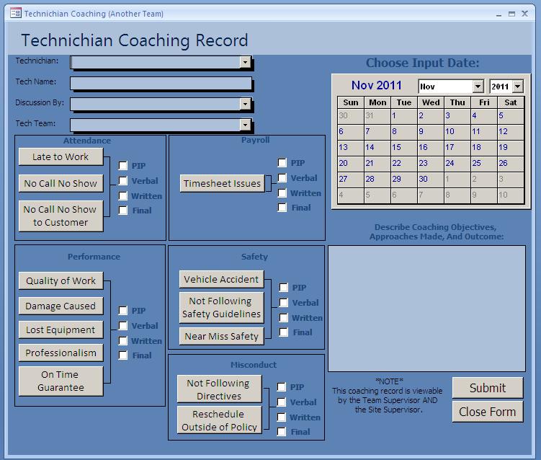The height and width of the screenshot is (460, 541).
Task: Open the Technichian dropdown arrow
Action: 245,62
